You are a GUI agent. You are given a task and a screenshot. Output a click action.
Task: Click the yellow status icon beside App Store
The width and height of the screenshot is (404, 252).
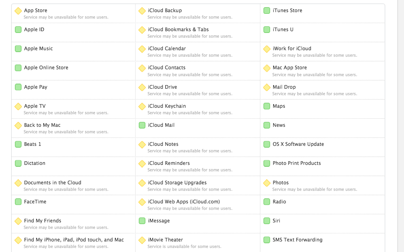(18, 11)
